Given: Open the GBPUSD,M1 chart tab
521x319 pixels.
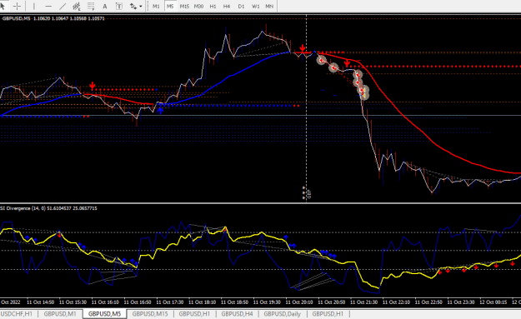Looking at the screenshot, I should (60, 314).
